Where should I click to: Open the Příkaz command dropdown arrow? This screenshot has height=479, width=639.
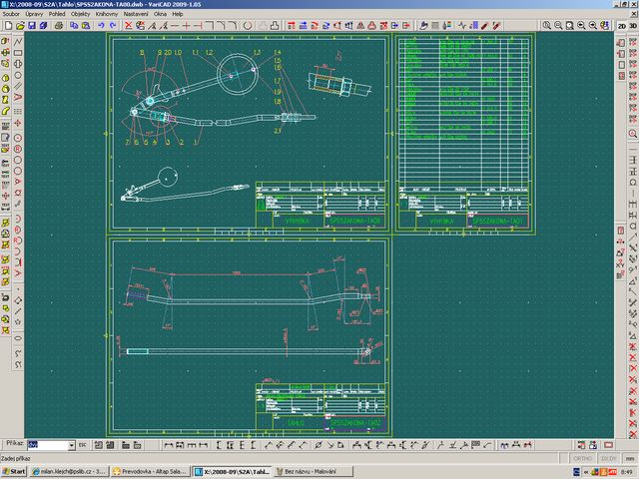[72, 445]
